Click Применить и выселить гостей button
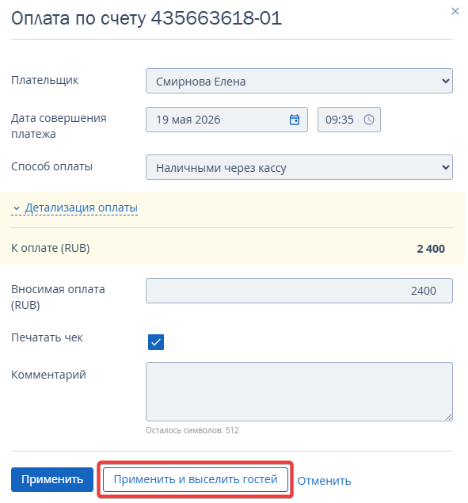This screenshot has width=468, height=503. 196,479
